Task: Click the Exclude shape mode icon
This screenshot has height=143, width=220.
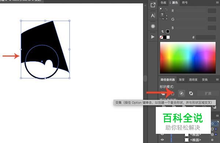Action: (x=191, y=93)
